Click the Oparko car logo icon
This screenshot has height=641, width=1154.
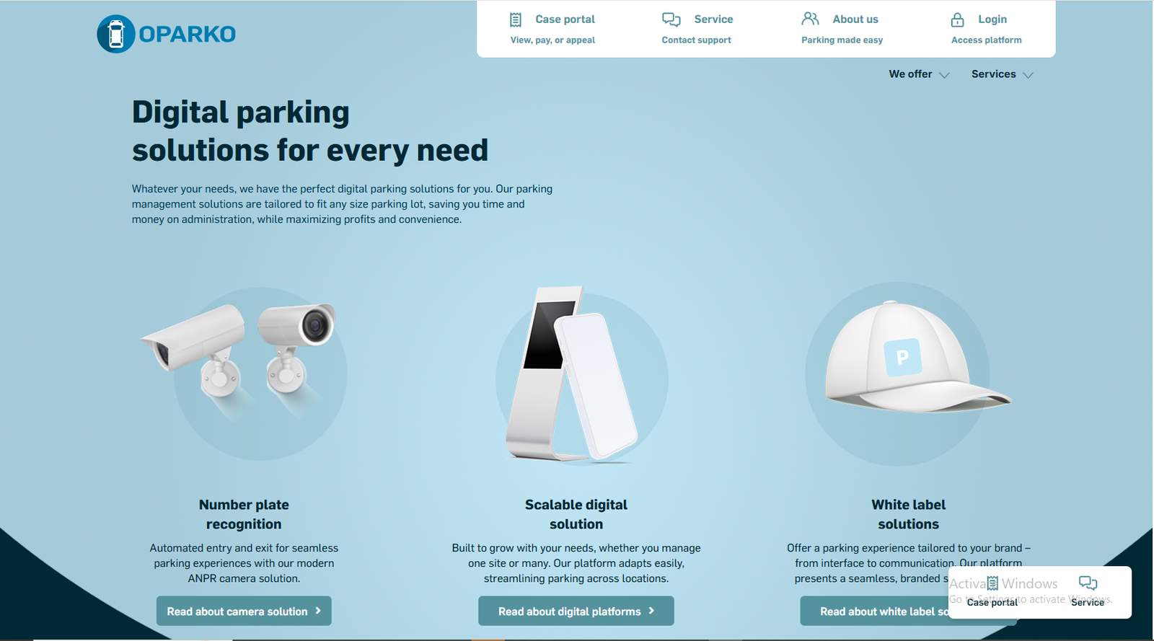(116, 34)
